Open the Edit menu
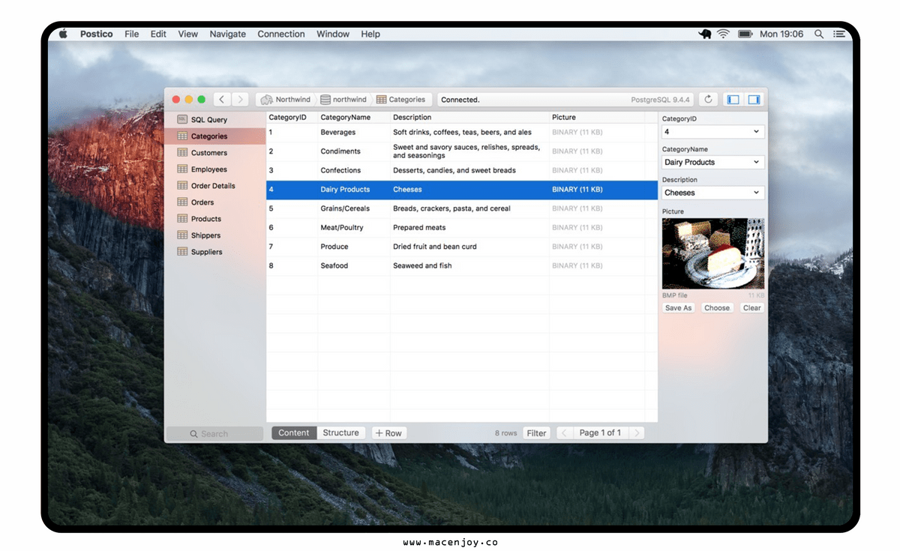The image size is (900, 551). tap(158, 34)
